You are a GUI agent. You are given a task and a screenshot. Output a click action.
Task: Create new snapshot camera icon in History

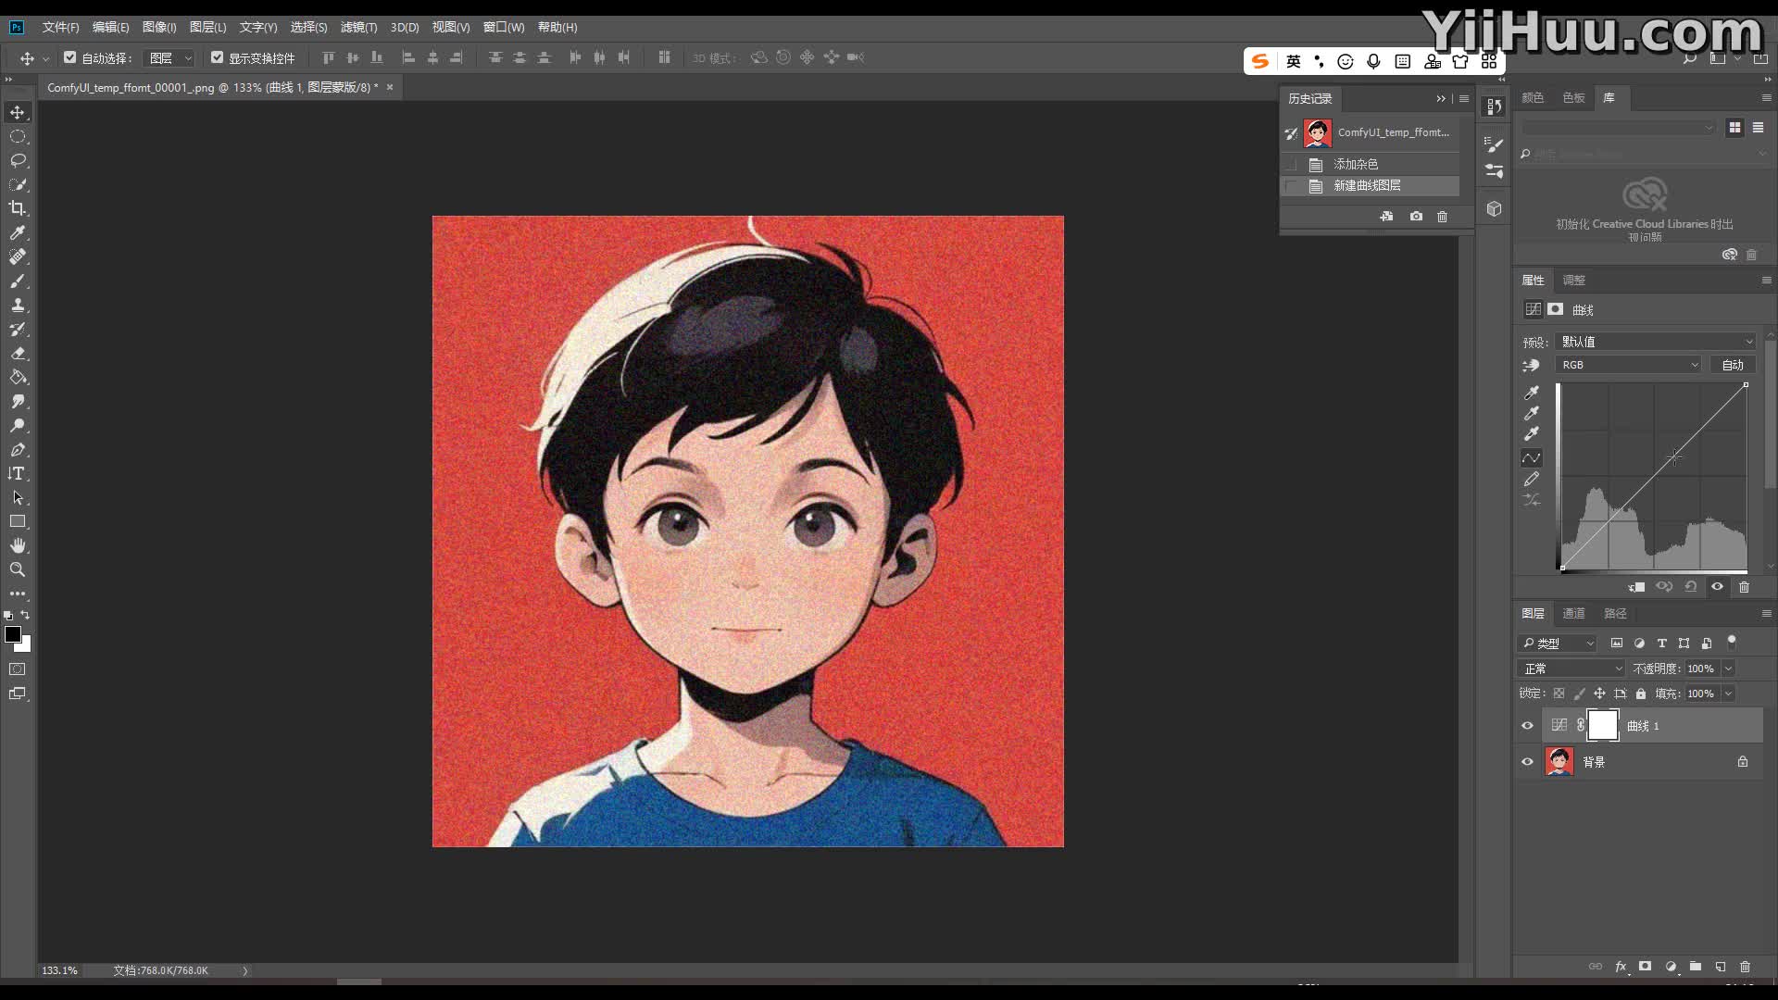(x=1416, y=217)
